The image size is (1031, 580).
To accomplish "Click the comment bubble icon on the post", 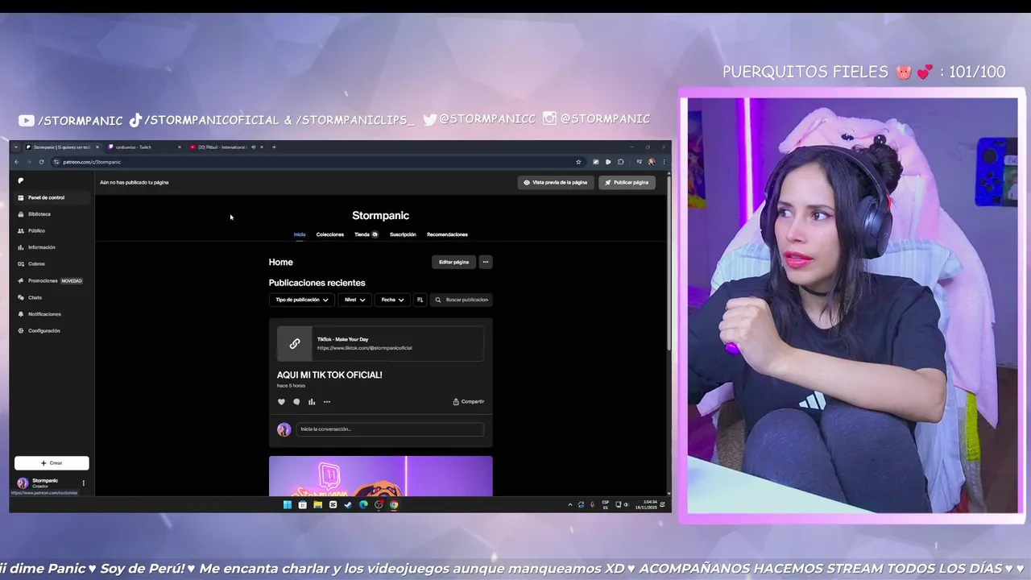I will (x=296, y=401).
